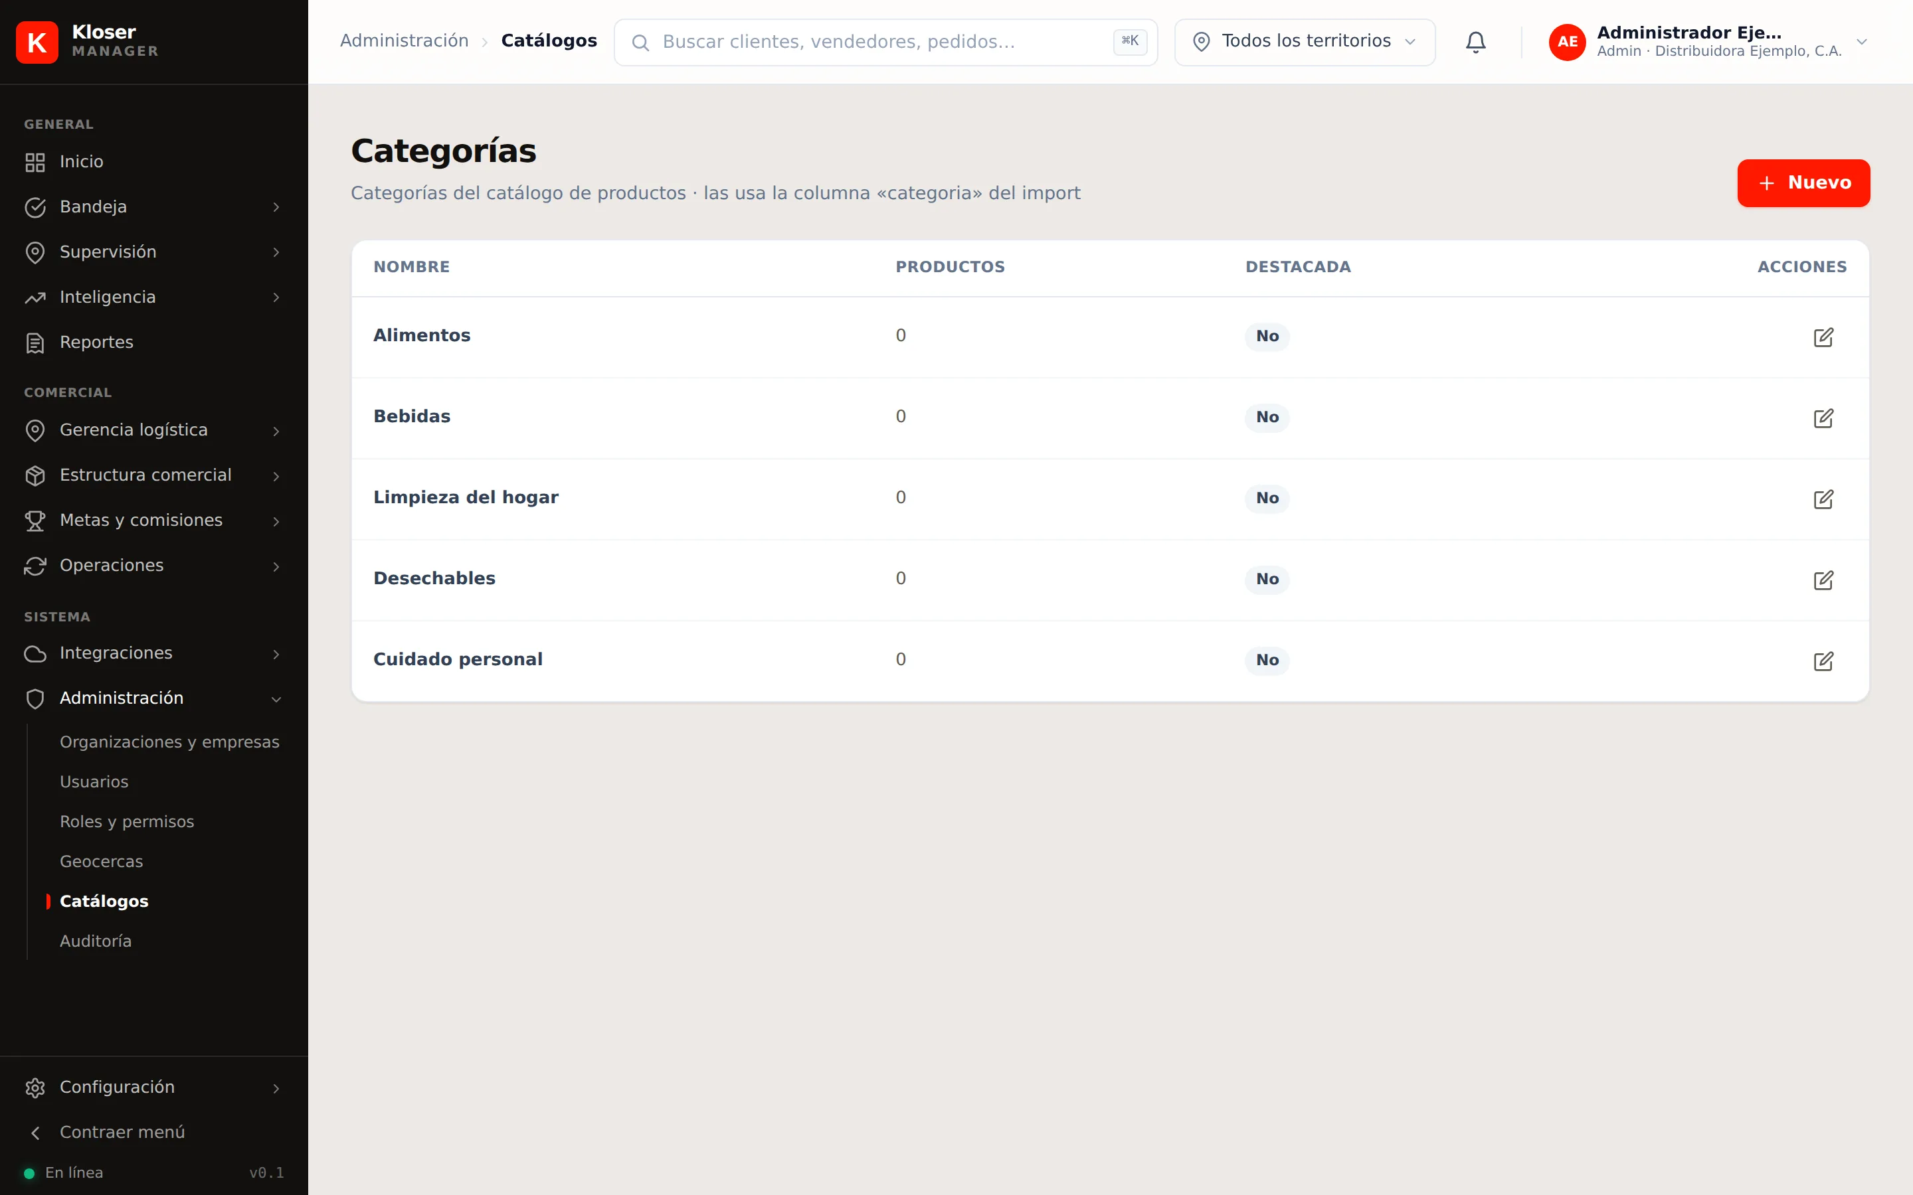Click the Supervisión pin icon
This screenshot has height=1195, width=1913.
click(x=35, y=252)
